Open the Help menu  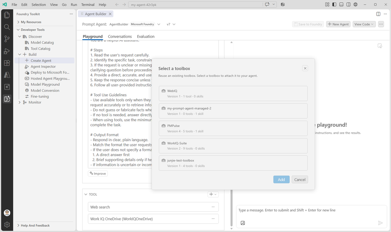coord(102,4)
